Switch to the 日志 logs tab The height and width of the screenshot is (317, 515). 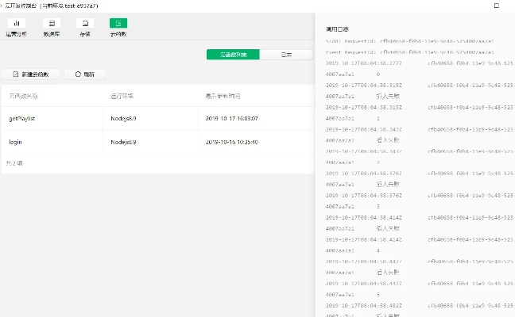[x=286, y=55]
